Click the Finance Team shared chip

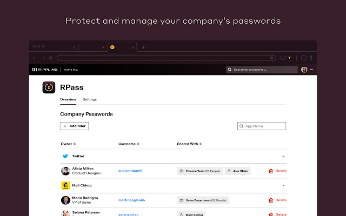200,171
